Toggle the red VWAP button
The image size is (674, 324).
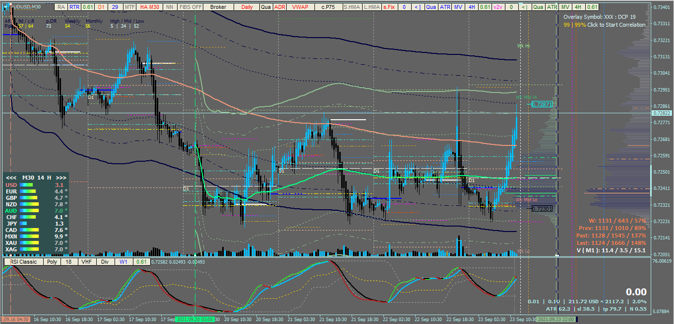pos(300,7)
